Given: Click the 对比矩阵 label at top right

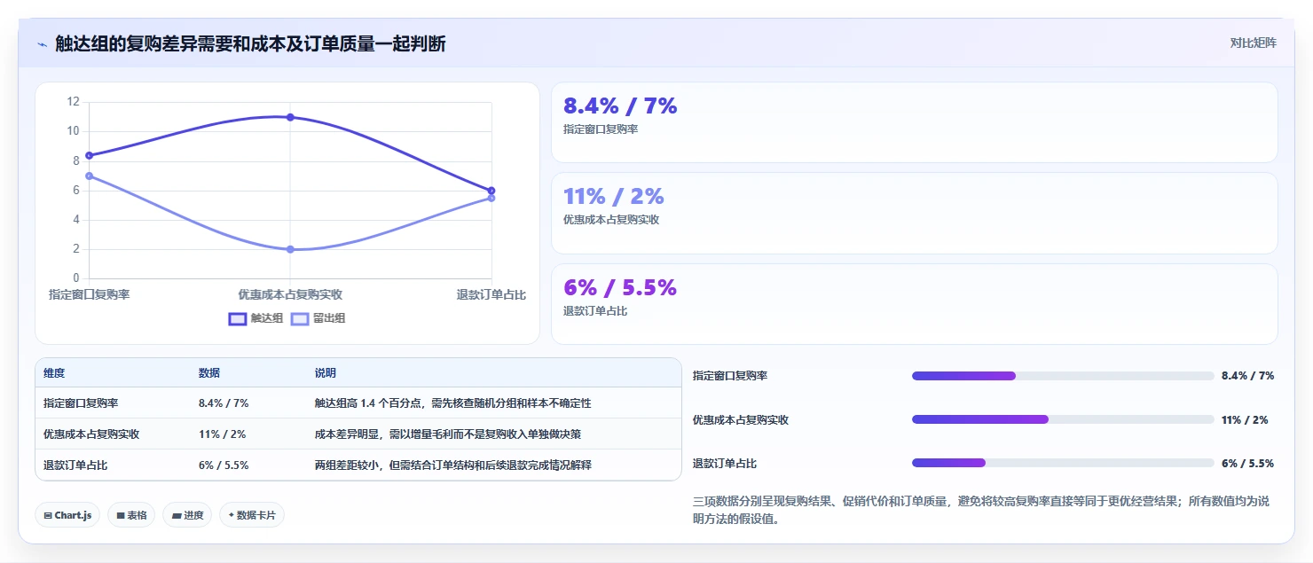Looking at the screenshot, I should (1253, 43).
